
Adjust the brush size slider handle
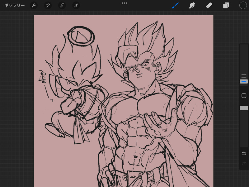[x=244, y=81]
